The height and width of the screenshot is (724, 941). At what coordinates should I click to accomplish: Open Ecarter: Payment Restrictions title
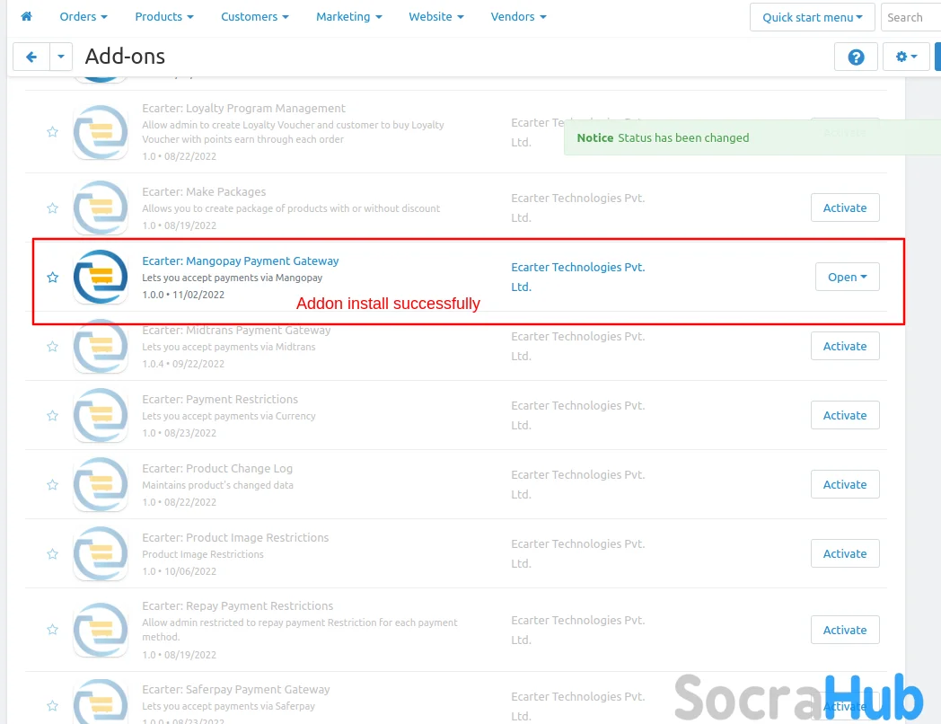[220, 399]
